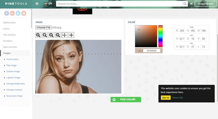
Task: Select the Invert colors tool link
Action: click(x=12, y=59)
